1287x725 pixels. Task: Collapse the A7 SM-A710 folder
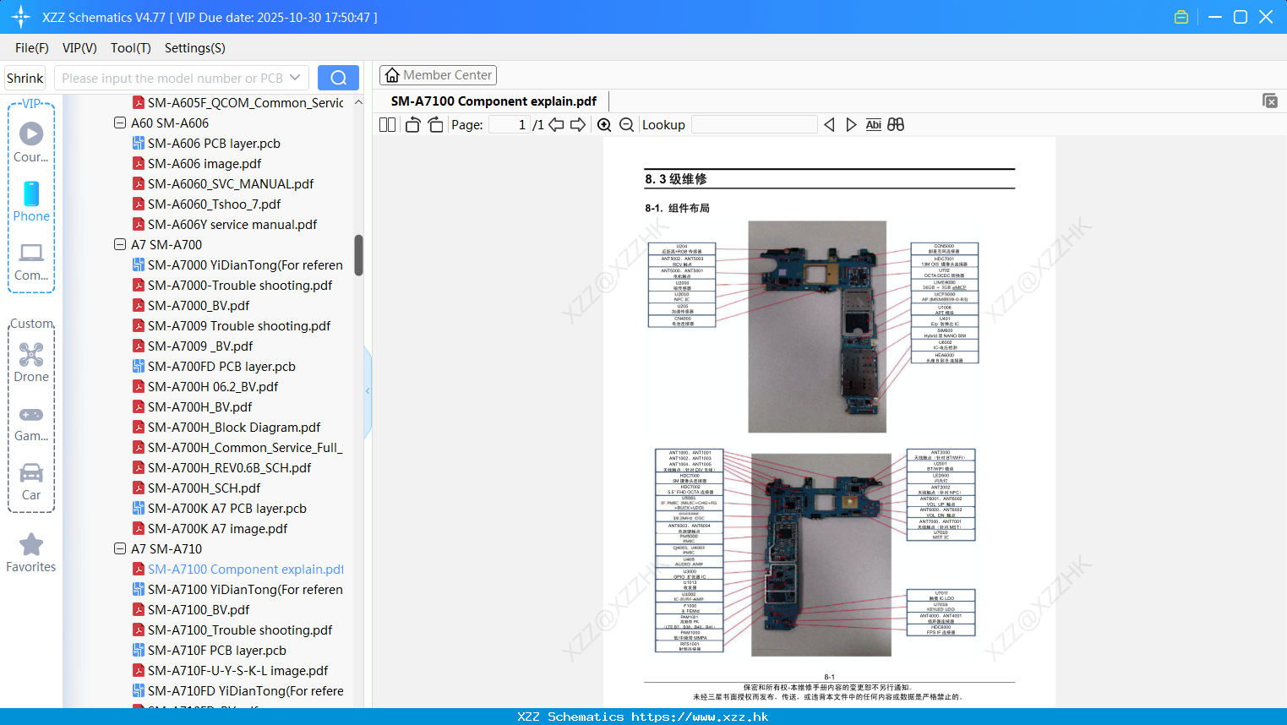click(120, 548)
